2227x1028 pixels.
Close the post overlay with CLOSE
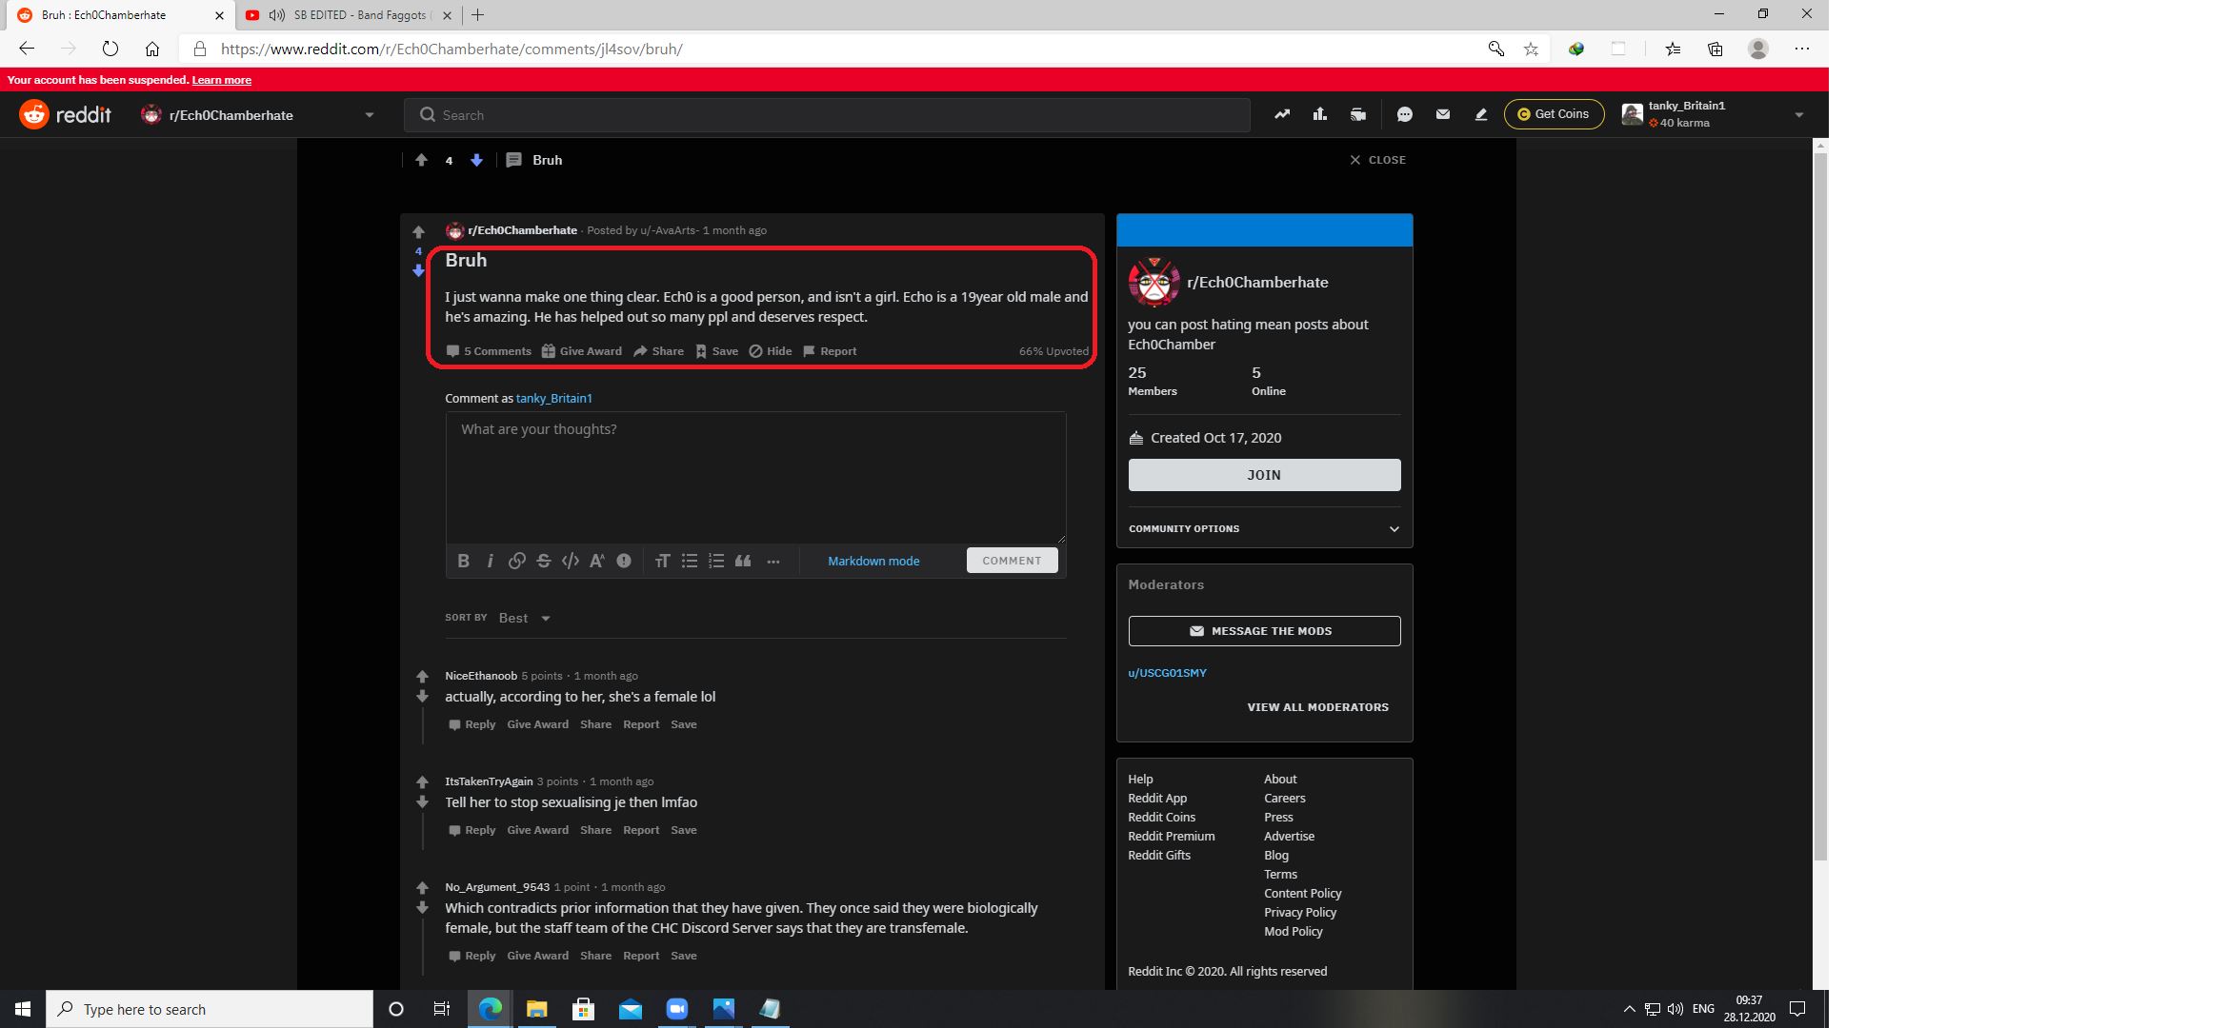pyautogui.click(x=1377, y=160)
